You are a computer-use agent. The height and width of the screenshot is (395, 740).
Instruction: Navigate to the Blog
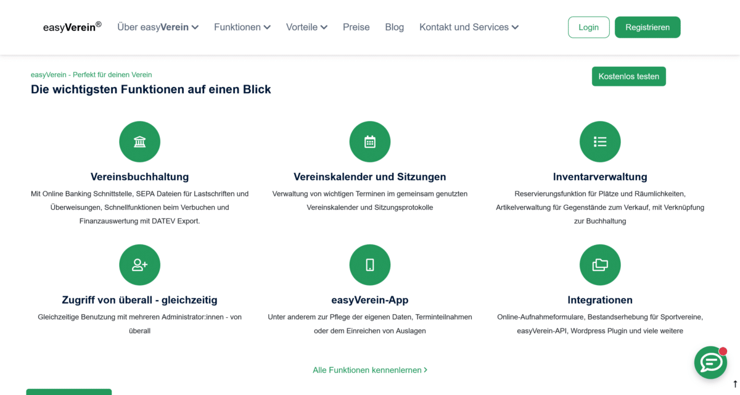[x=395, y=27]
